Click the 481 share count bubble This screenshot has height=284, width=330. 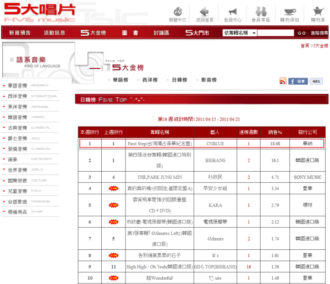click(316, 81)
